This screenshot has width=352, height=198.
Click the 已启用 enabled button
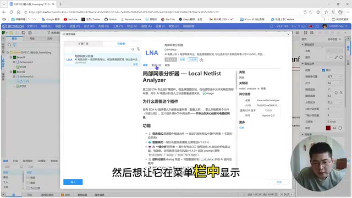(x=193, y=59)
